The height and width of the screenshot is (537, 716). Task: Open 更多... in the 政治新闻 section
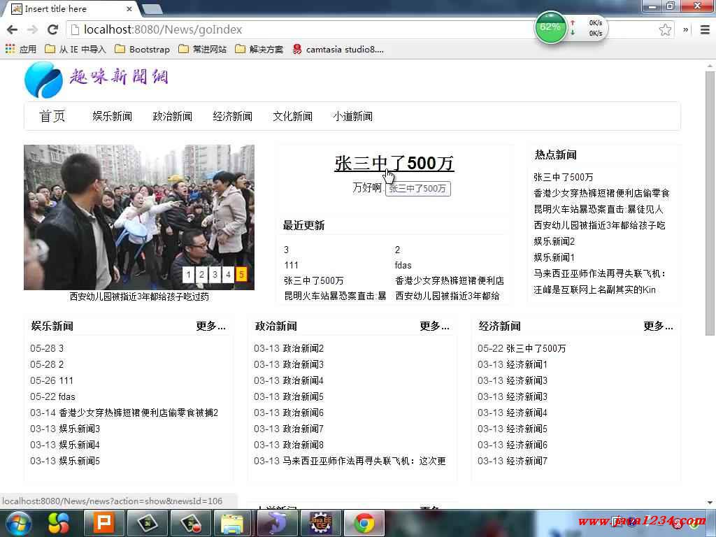[434, 326]
